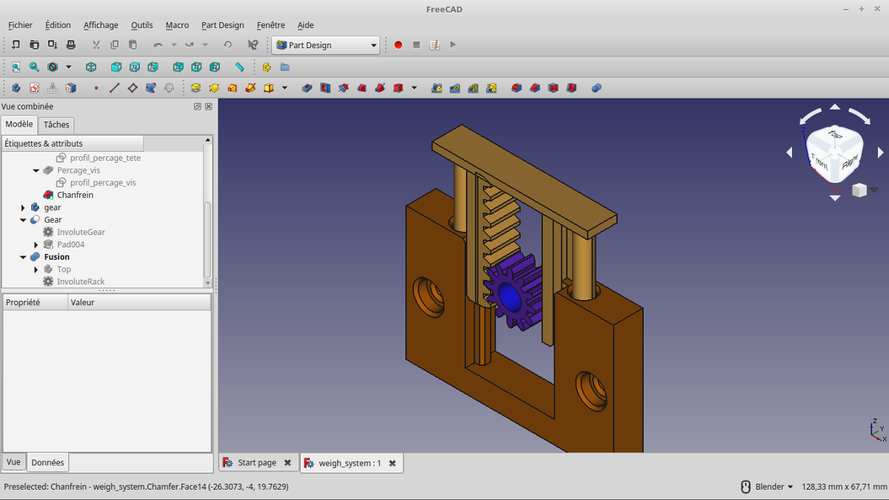The height and width of the screenshot is (500, 889).
Task: Click the Create new sketch icon
Action: (34, 88)
